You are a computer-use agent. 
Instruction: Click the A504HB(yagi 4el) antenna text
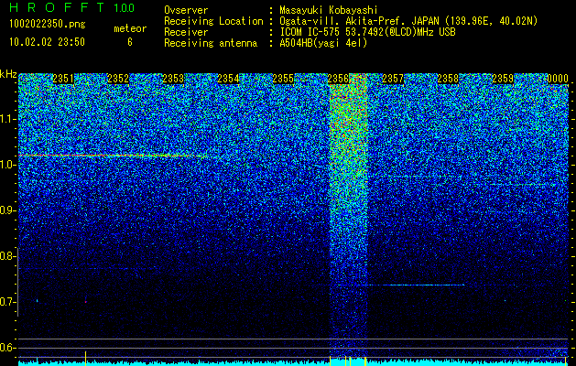point(323,43)
